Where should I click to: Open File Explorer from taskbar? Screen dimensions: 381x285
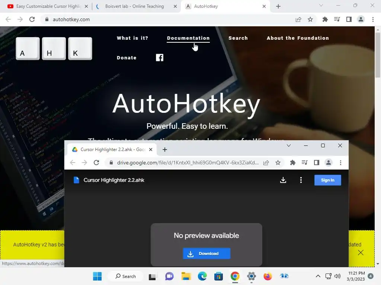click(186, 276)
